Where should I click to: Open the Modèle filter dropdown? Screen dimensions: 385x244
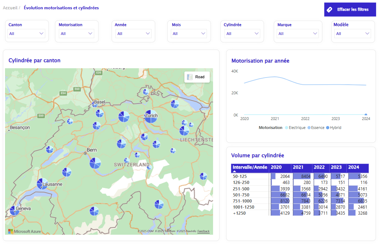pos(352,34)
